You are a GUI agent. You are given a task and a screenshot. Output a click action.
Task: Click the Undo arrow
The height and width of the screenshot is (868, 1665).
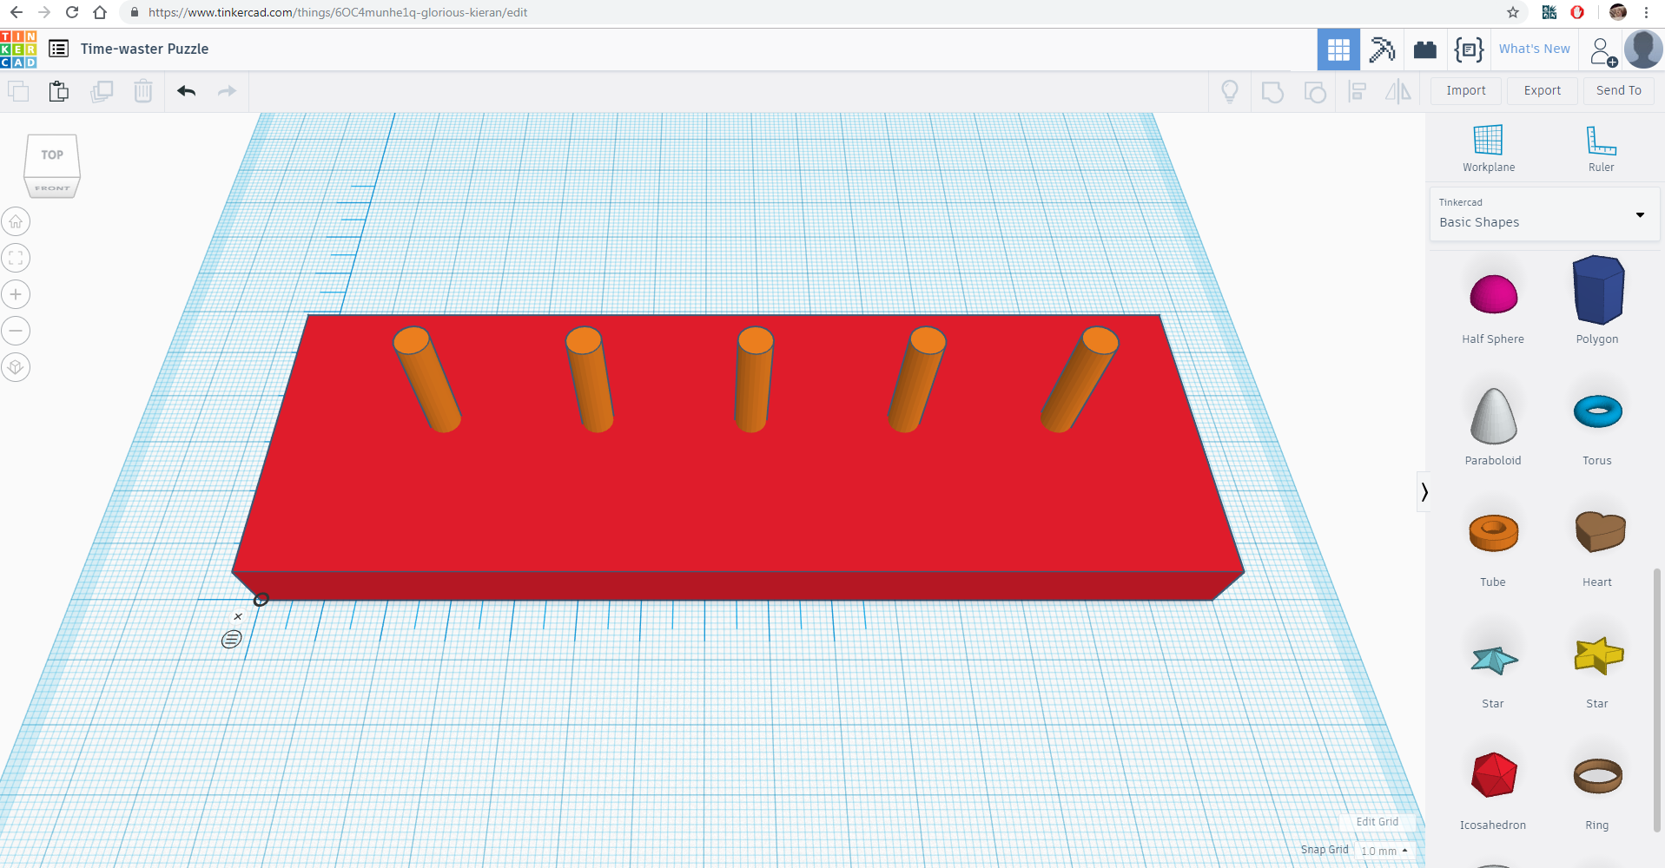pos(186,91)
